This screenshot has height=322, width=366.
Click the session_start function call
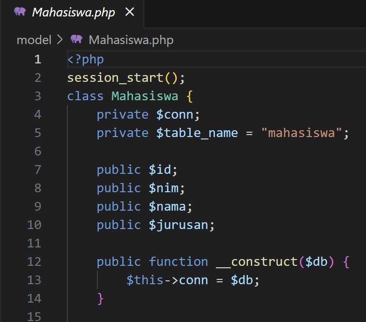(x=115, y=78)
